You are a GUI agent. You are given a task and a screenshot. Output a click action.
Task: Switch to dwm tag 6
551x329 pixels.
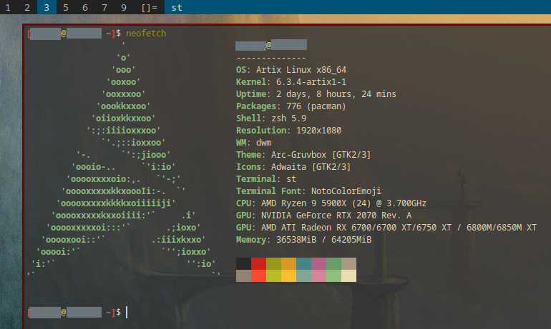pos(85,7)
